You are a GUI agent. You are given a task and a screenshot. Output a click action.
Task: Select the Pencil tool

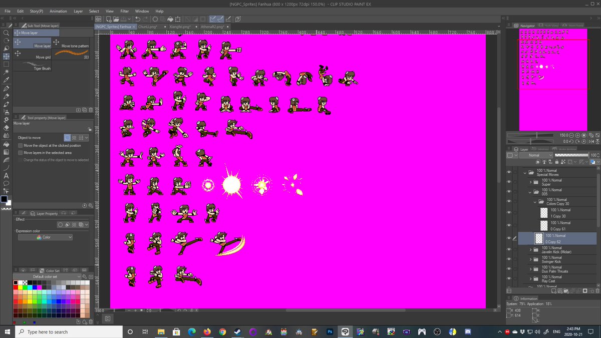[7, 96]
